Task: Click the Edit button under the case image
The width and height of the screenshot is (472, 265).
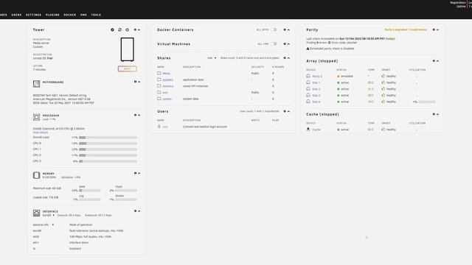Action: pos(127,68)
